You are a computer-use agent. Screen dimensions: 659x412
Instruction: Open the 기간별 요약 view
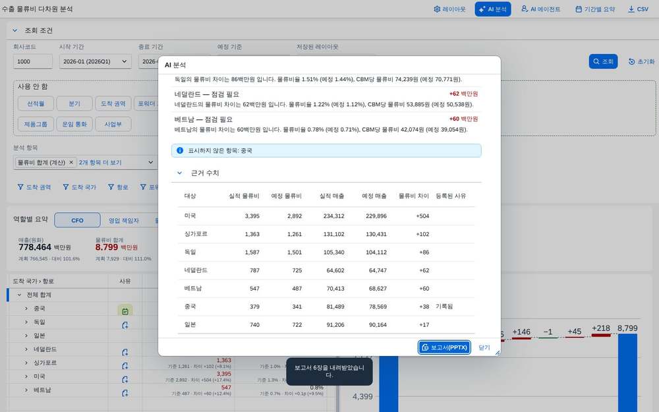(594, 9)
